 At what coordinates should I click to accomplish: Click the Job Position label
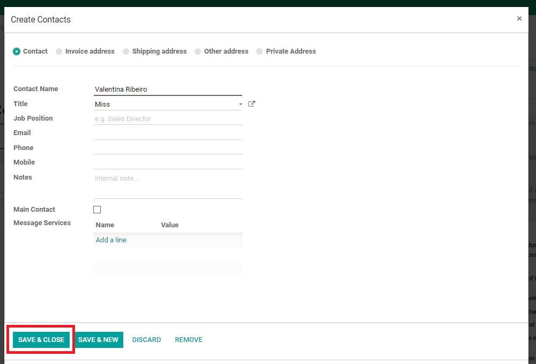pos(33,118)
